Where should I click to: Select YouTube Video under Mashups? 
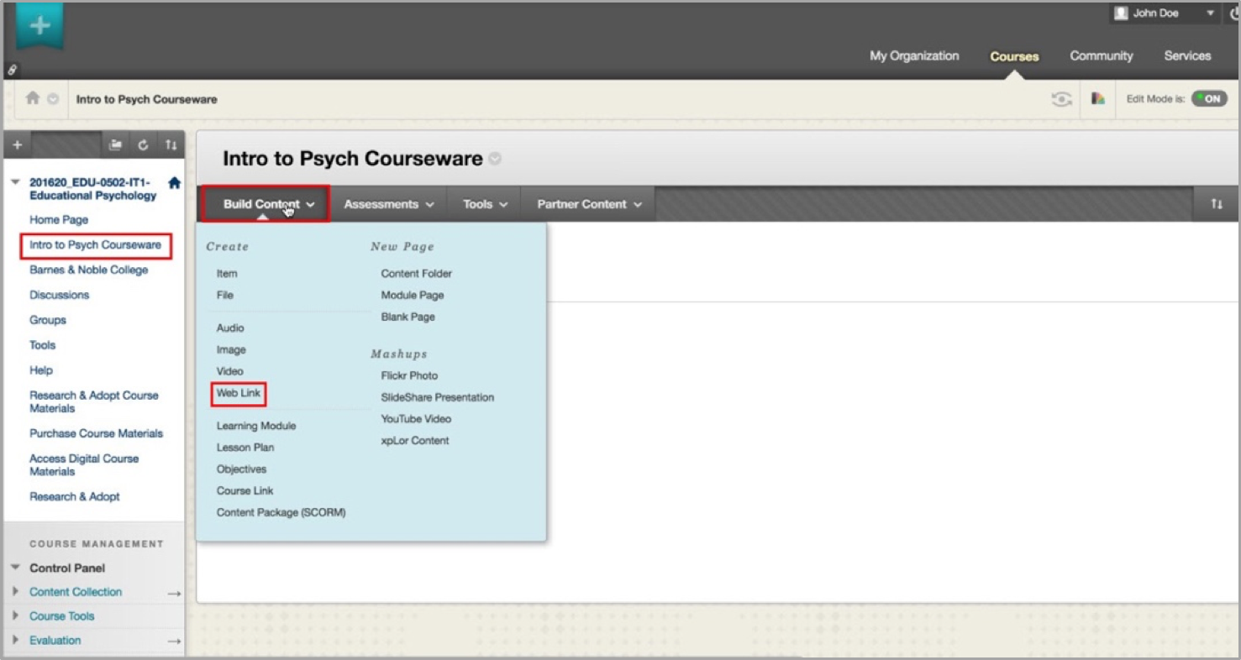pyautogui.click(x=416, y=419)
